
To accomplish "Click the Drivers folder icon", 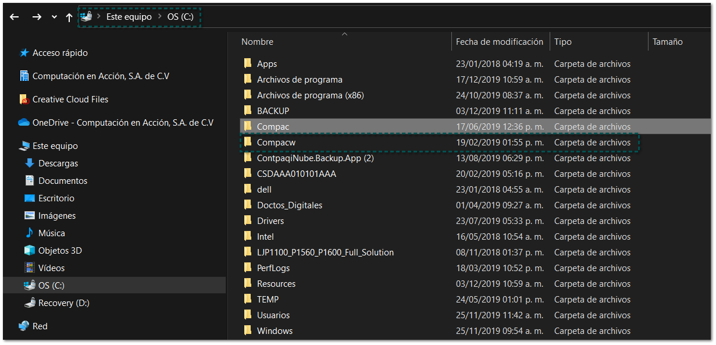I will coord(248,221).
